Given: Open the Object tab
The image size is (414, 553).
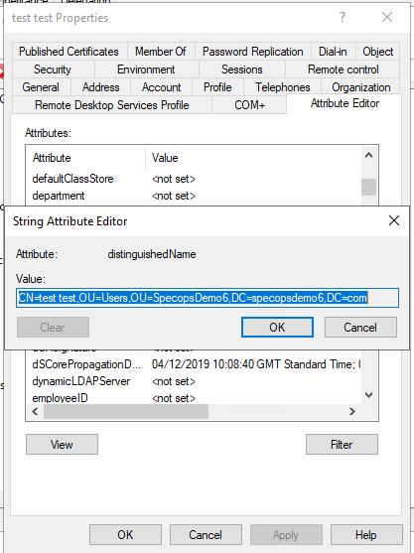Looking at the screenshot, I should (x=377, y=52).
